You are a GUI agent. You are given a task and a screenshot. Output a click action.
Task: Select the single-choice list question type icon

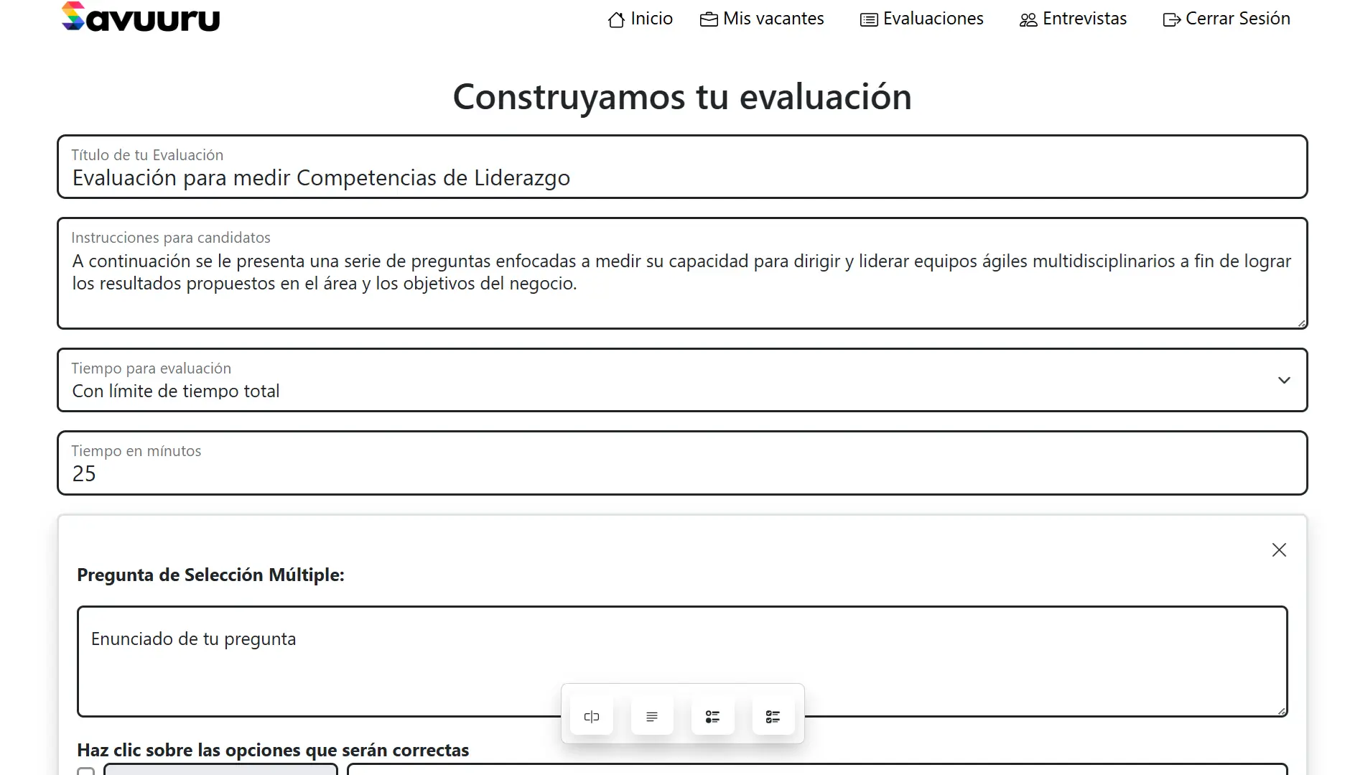pos(712,715)
